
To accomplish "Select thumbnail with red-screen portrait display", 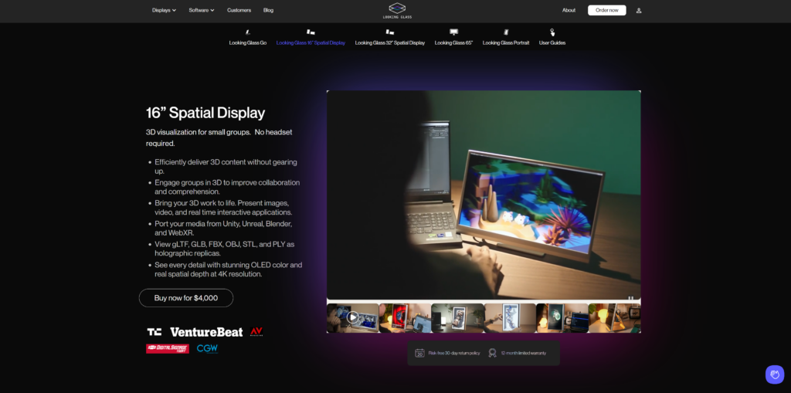I will [x=405, y=318].
